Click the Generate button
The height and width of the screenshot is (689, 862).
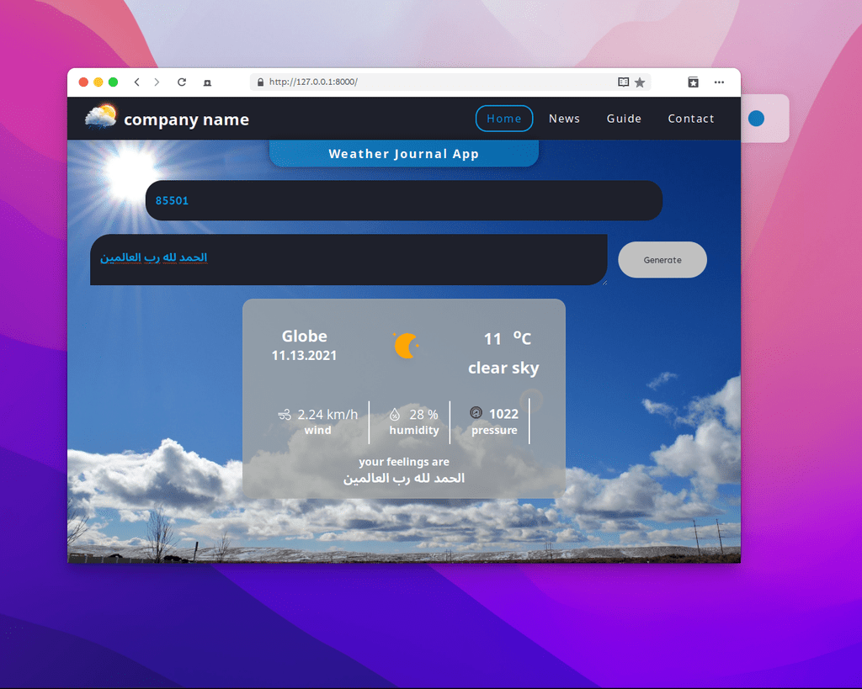pyautogui.click(x=662, y=260)
